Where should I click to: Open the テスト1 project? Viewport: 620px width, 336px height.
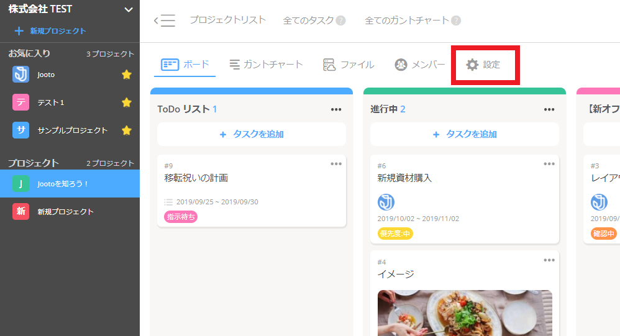(50, 102)
